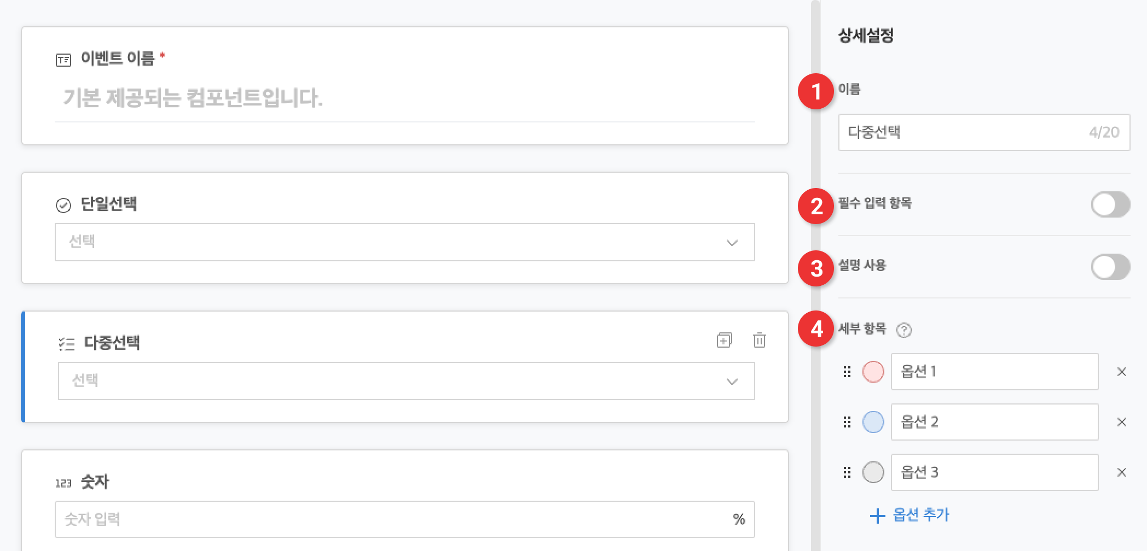
Task: Enable the 필수 입력 항목 toggle
Action: coord(1110,204)
